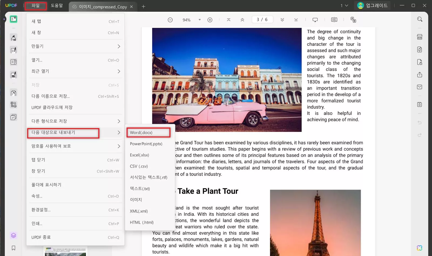Expand the 만들기 submenu
This screenshot has height=256, width=432.
pyautogui.click(x=75, y=46)
